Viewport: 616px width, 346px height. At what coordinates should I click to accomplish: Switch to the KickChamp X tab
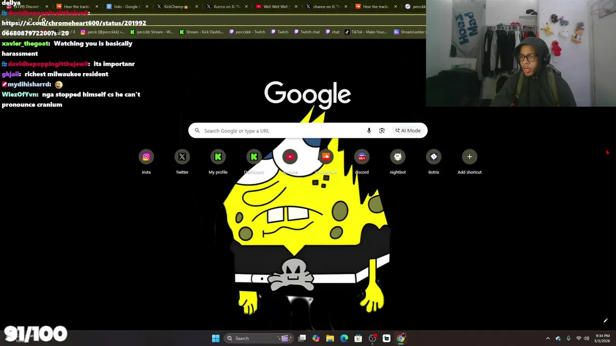[177, 7]
